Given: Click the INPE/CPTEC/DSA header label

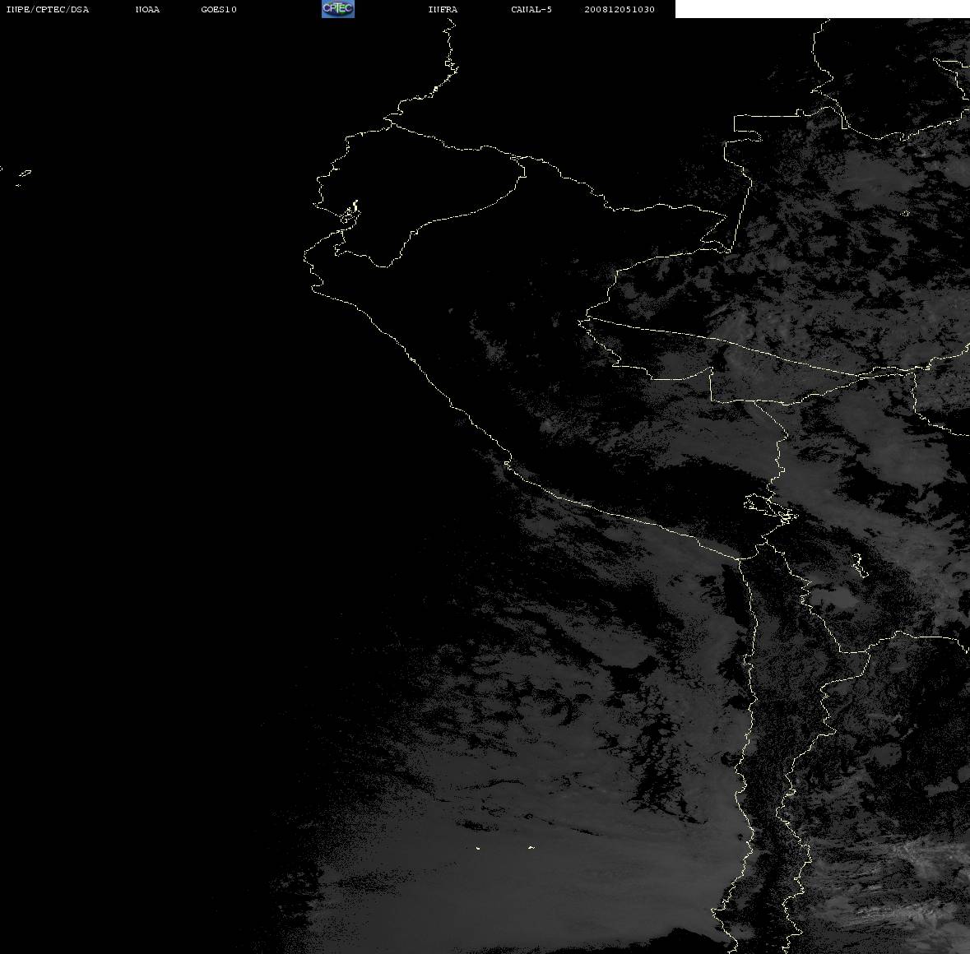Looking at the screenshot, I should pos(47,9).
